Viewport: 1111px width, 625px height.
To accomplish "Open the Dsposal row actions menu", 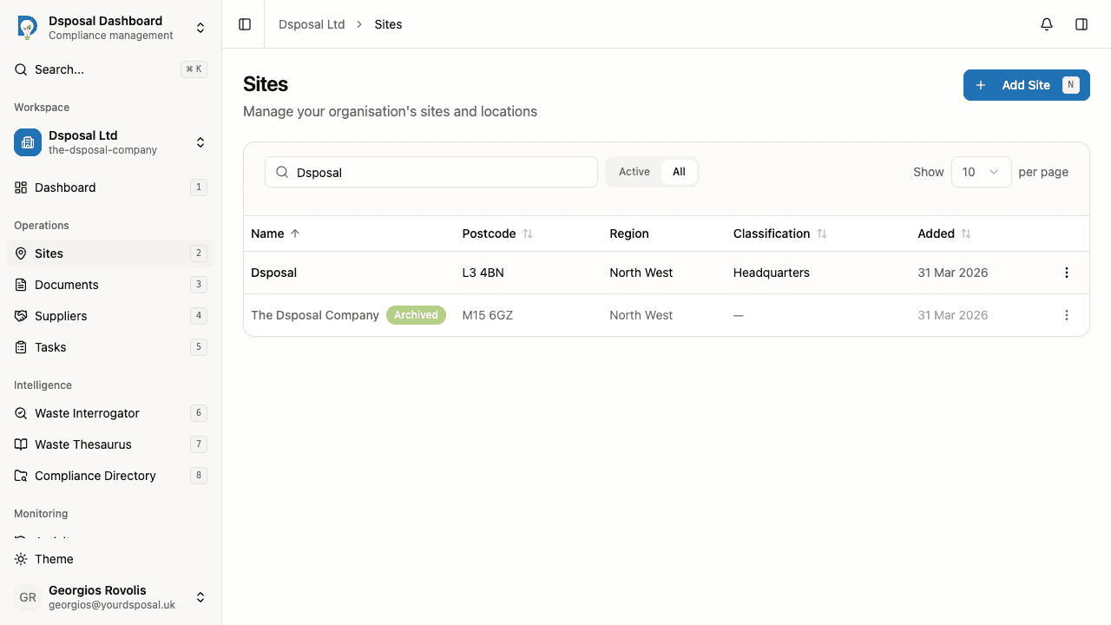I will 1066,272.
